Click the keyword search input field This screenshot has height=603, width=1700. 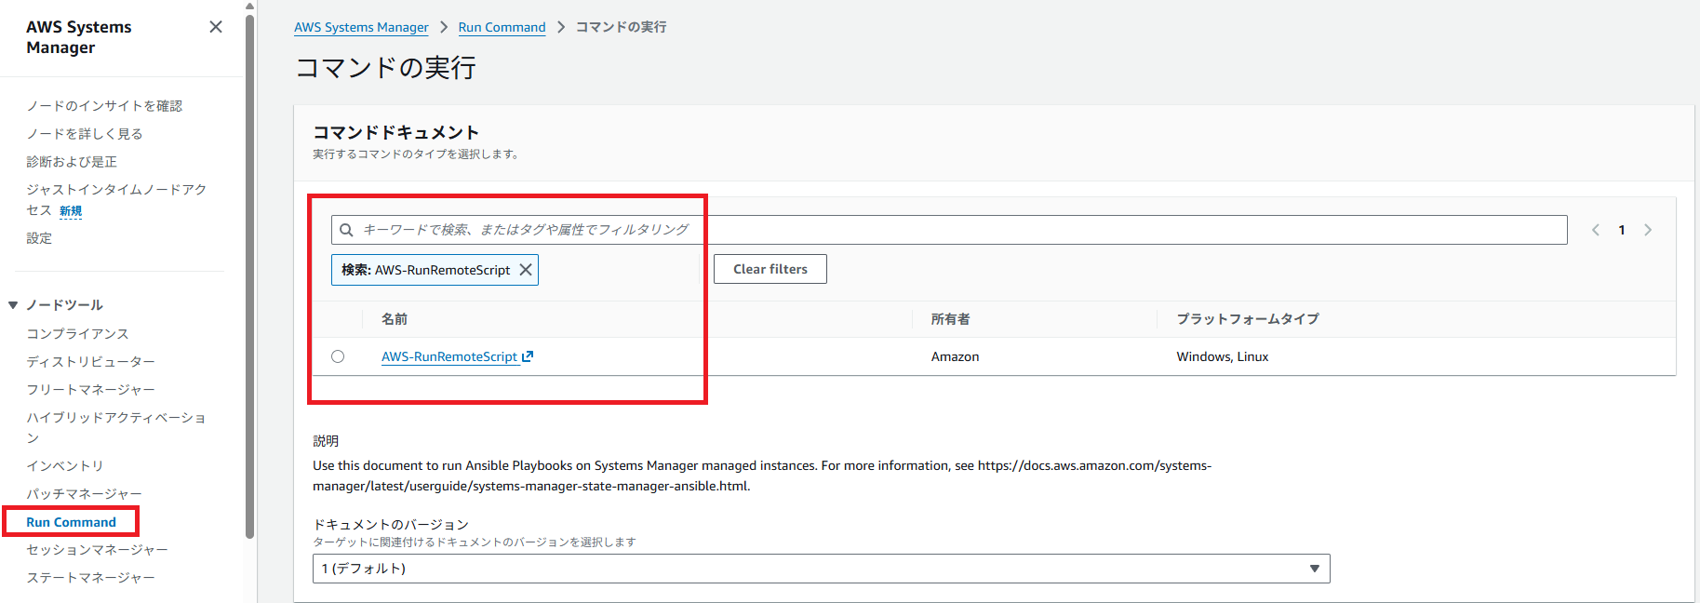coord(949,230)
